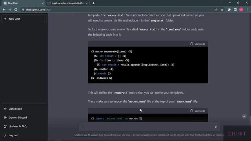251x141 pixels.
Task: Open the share page icon in address bar
Action: tap(216, 9)
